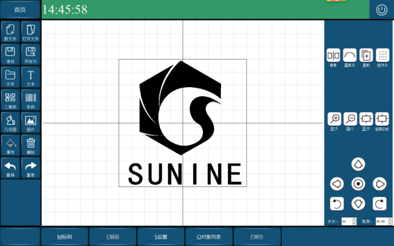
Task: Center the object with target button
Action: (x=358, y=184)
